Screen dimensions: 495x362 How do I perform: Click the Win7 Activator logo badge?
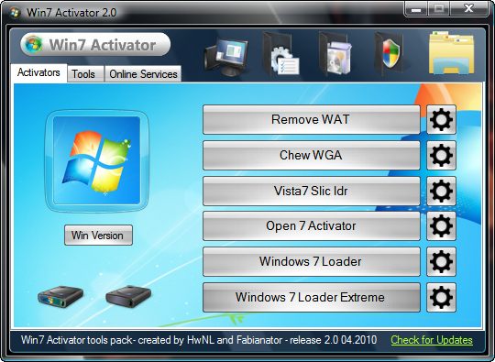(95, 45)
